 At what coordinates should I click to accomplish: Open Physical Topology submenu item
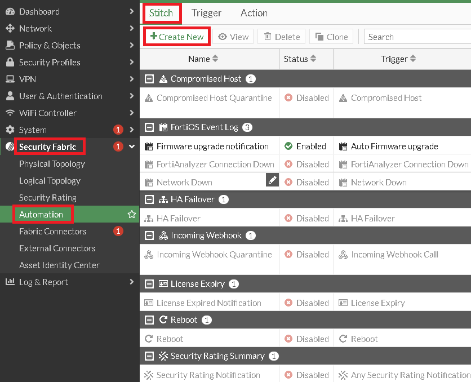point(52,163)
